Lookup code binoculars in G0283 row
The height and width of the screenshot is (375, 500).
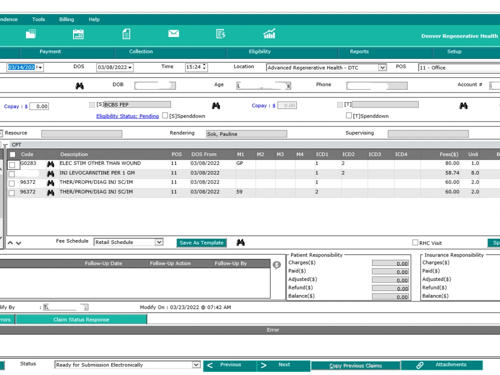point(50,164)
